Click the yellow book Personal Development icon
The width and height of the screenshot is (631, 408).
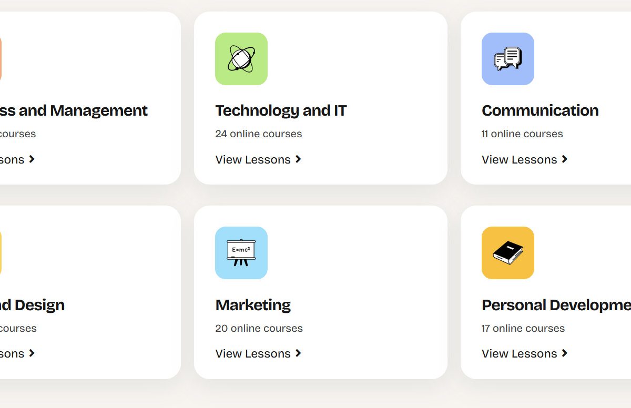coord(508,253)
